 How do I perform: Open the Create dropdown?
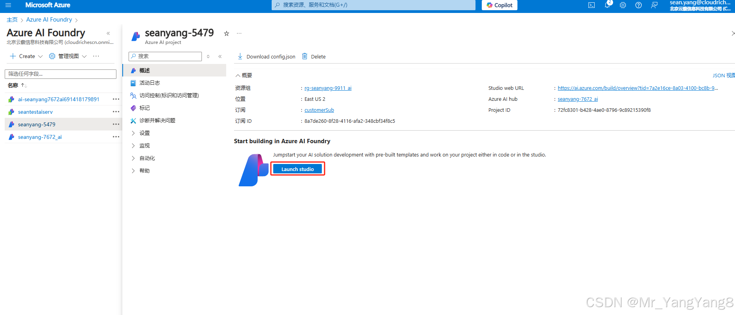pyautogui.click(x=26, y=56)
